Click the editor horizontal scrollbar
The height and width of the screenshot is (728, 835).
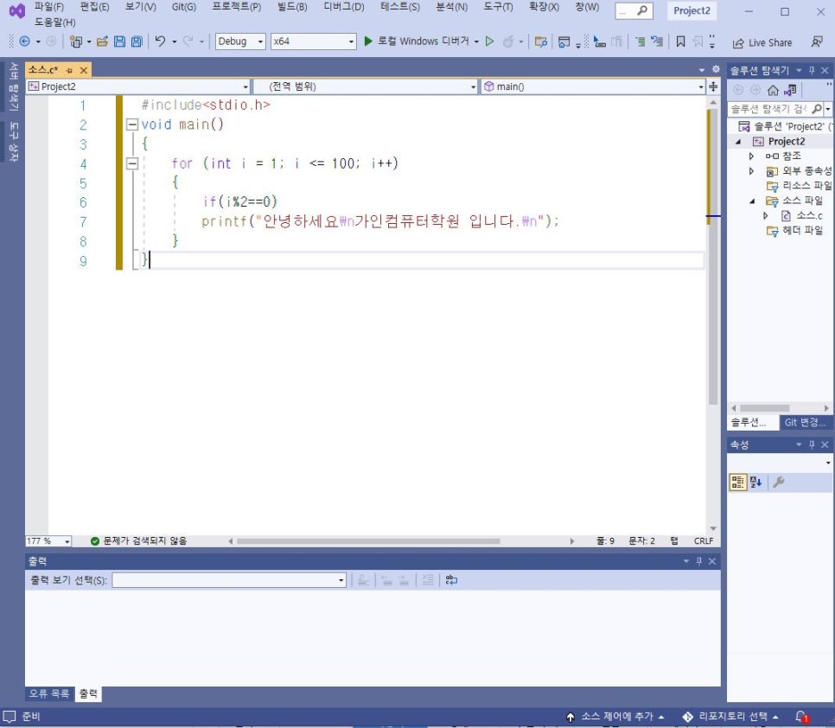click(368, 540)
